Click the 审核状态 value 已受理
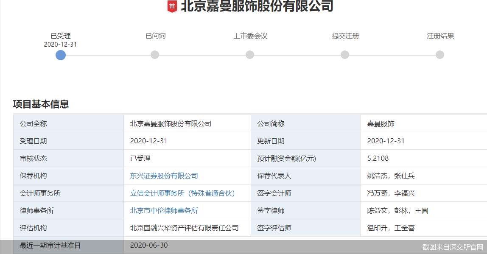487x254 pixels. tap(140, 158)
